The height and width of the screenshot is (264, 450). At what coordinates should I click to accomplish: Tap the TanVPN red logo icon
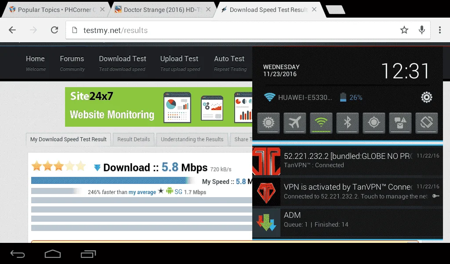tap(266, 161)
